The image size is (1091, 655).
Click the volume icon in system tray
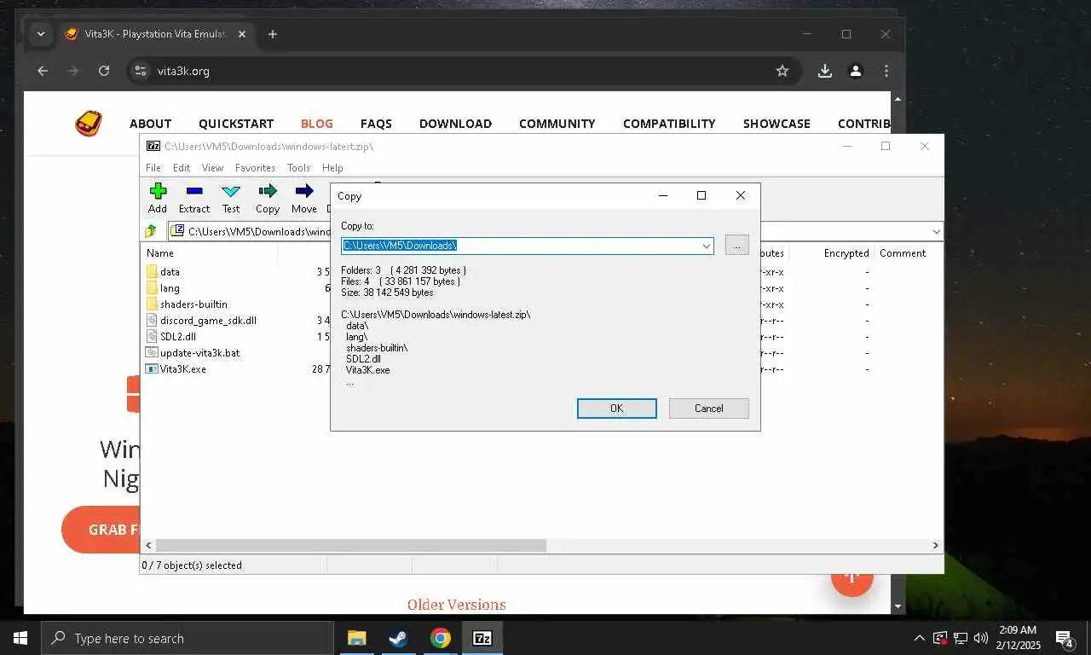click(x=980, y=638)
